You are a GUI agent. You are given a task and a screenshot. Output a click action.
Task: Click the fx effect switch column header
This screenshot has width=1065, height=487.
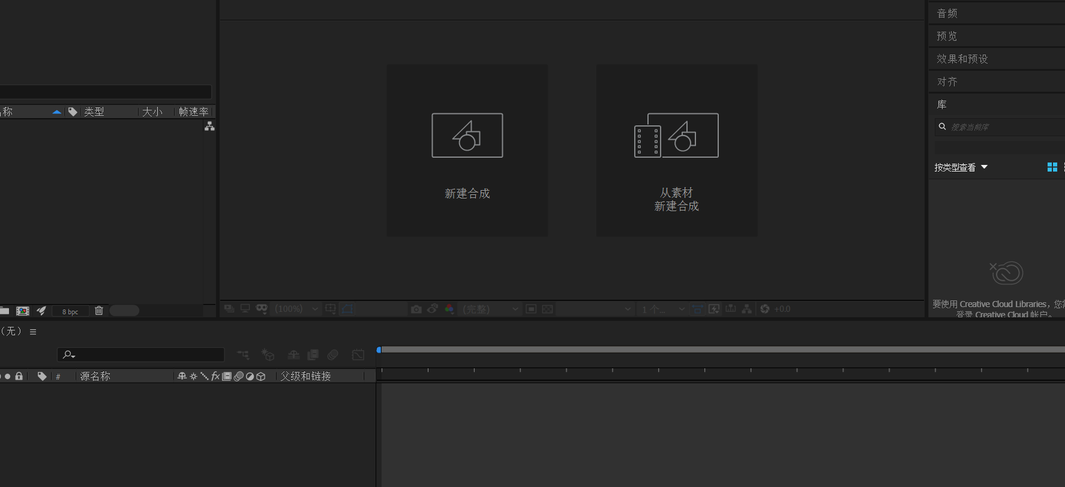click(215, 376)
